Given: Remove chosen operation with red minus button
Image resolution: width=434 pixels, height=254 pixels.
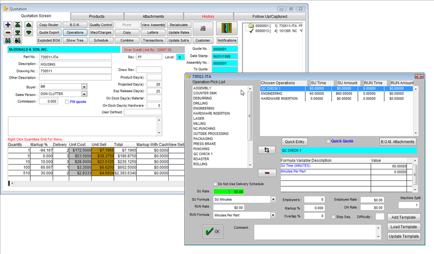Looking at the screenshot, I should tap(267, 173).
